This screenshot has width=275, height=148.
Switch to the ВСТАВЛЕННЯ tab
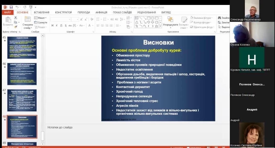point(42,12)
